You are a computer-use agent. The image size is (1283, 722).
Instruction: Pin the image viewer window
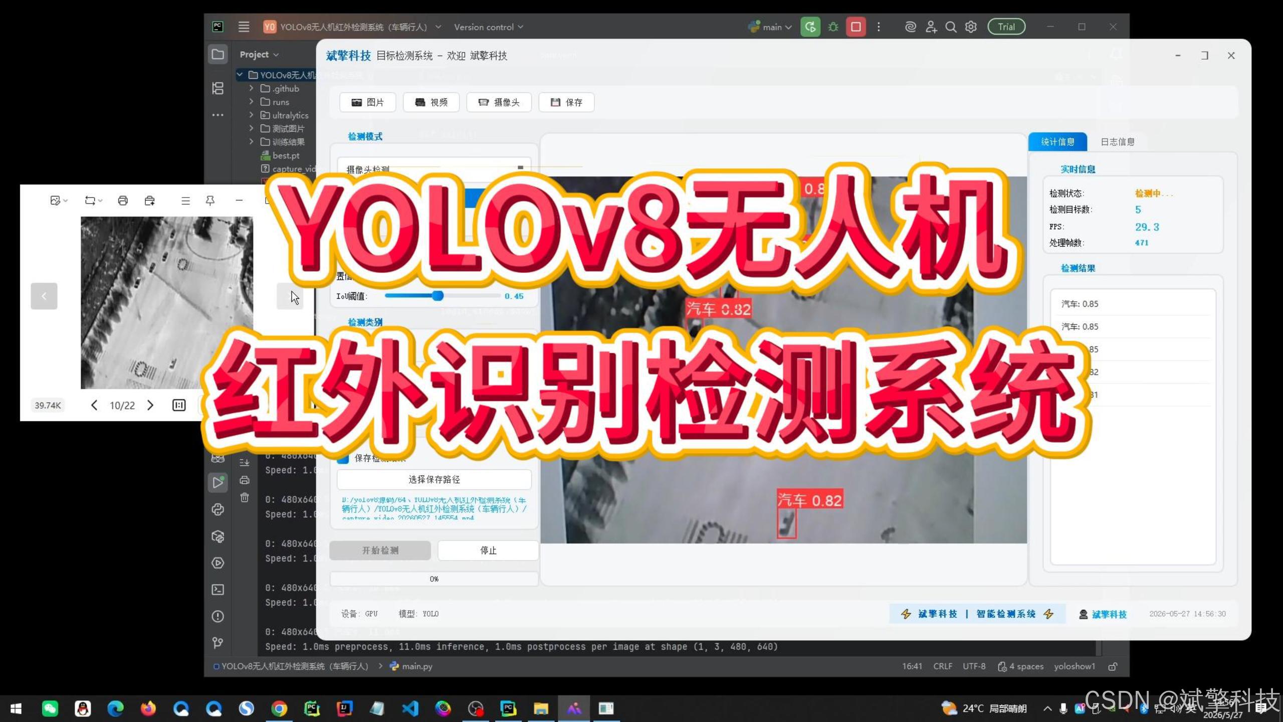pyautogui.click(x=210, y=201)
